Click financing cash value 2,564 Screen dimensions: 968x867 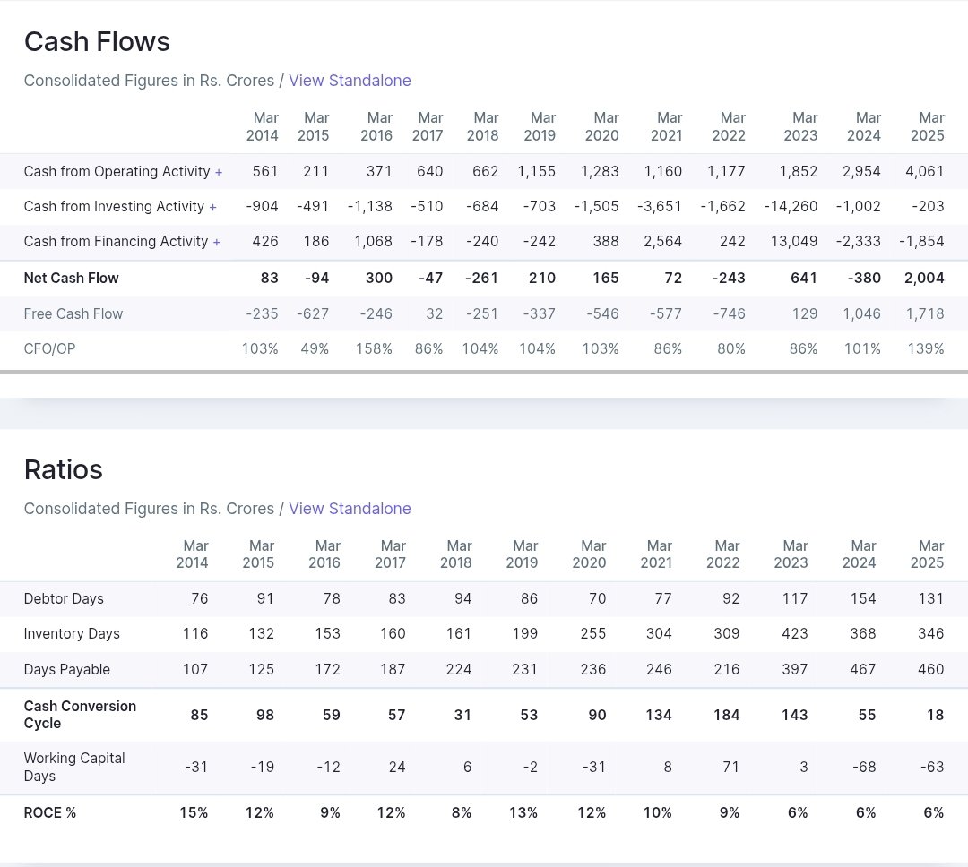click(662, 241)
